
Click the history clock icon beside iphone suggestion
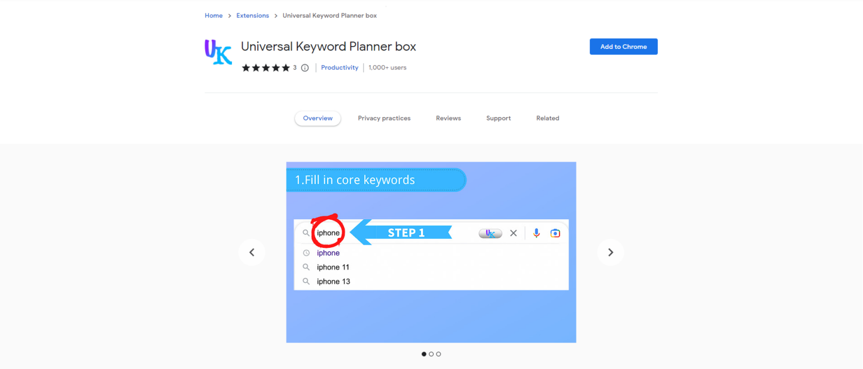coord(306,252)
